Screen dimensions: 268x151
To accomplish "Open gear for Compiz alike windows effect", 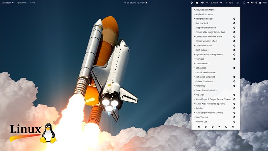I will [234, 37].
